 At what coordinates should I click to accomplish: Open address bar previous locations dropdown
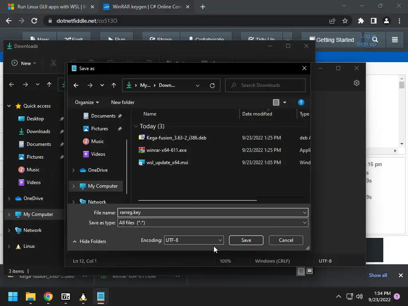[x=198, y=85]
